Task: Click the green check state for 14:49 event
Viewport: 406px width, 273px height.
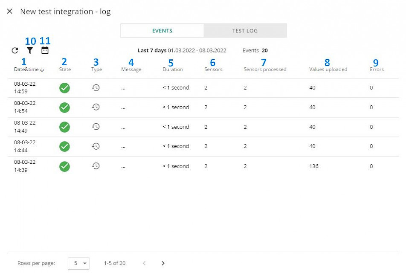Action: [x=64, y=127]
